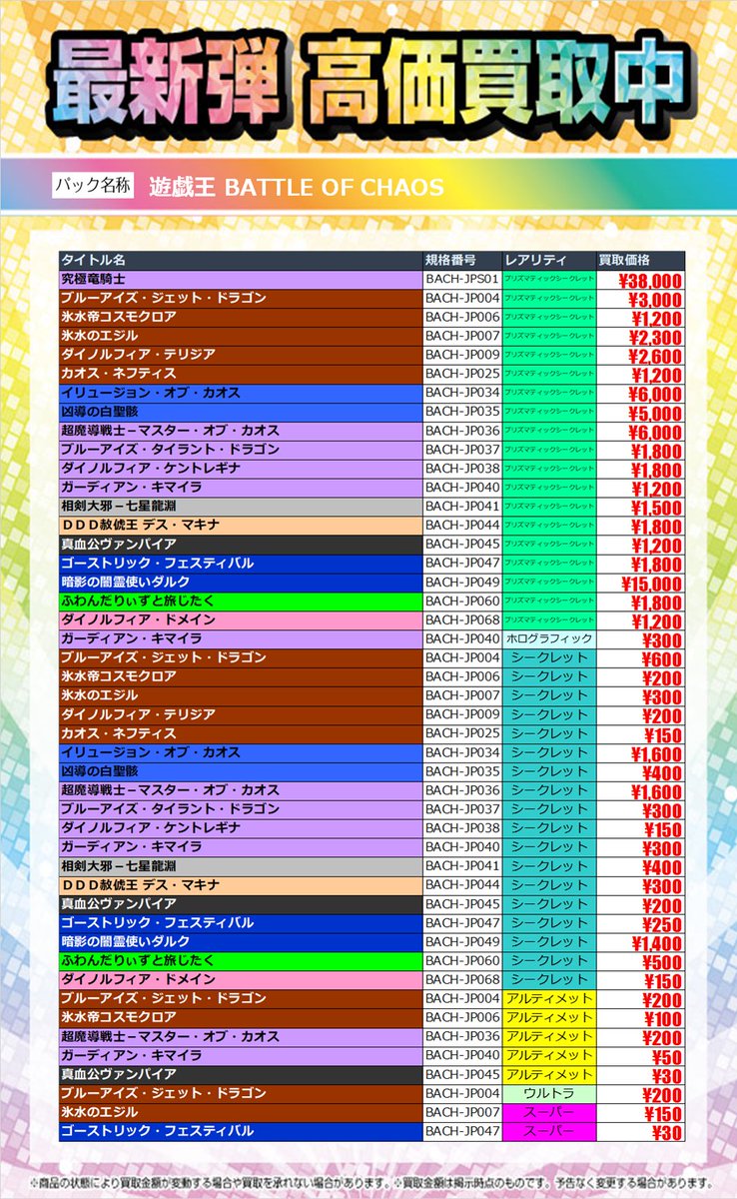Click the ¥500 price cell
This screenshot has width=737, height=1199.
(x=640, y=961)
